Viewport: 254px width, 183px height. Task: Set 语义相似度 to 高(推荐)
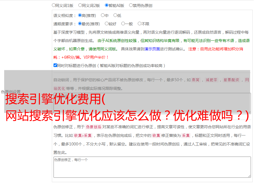pyautogui.click(x=80, y=15)
